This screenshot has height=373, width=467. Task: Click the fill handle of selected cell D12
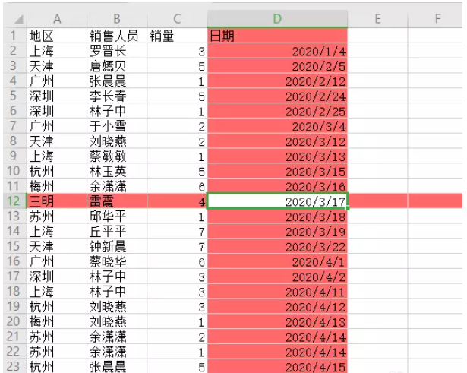pyautogui.click(x=348, y=208)
